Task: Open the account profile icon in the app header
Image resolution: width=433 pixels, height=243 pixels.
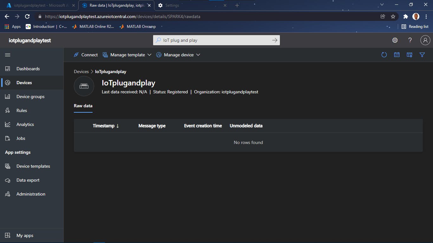Action: point(425,40)
